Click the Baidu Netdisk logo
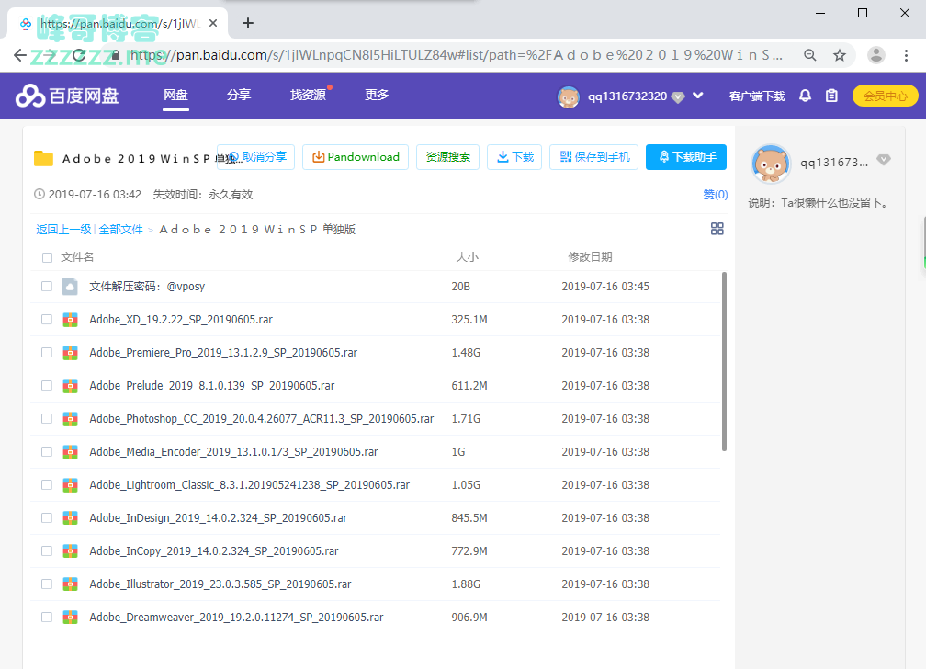This screenshot has width=926, height=669. pyautogui.click(x=67, y=96)
